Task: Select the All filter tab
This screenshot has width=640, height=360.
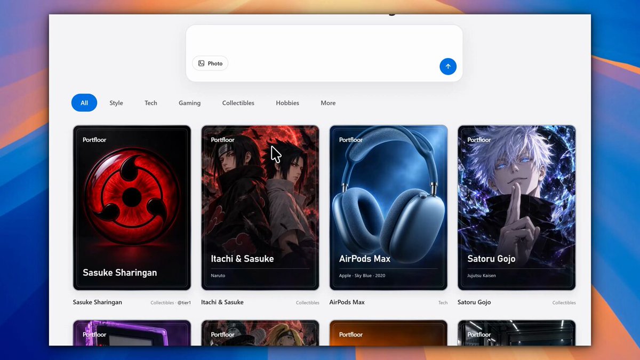Action: click(84, 103)
